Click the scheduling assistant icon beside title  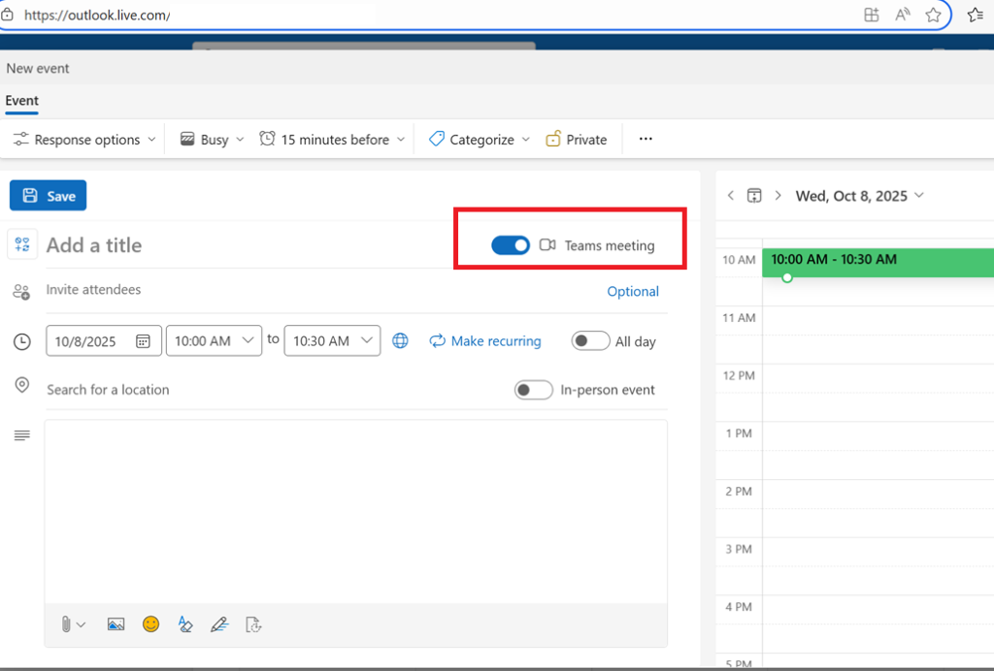(x=22, y=244)
